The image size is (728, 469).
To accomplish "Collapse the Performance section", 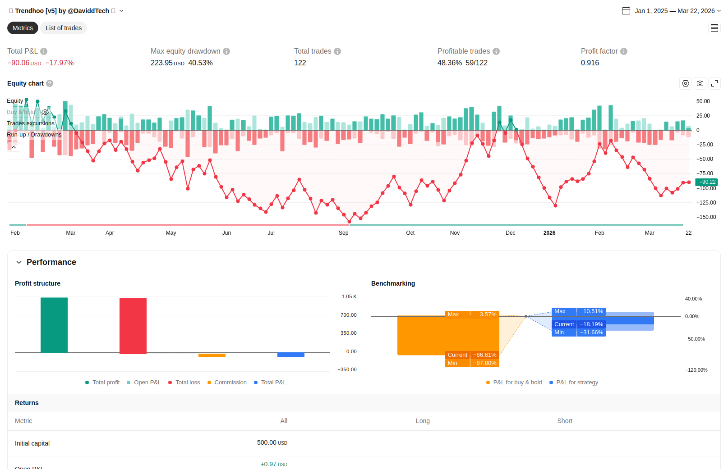I will click(19, 262).
